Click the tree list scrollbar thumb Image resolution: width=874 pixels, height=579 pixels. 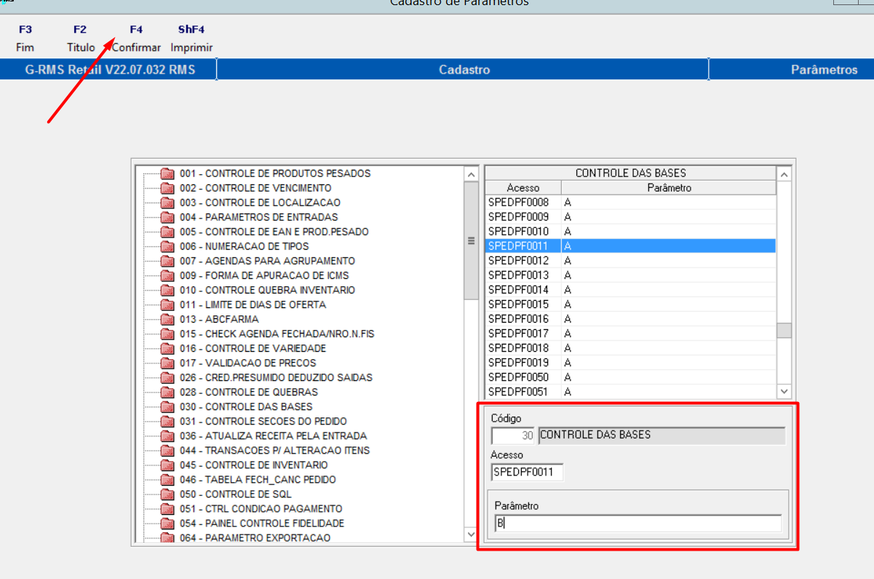(x=472, y=240)
